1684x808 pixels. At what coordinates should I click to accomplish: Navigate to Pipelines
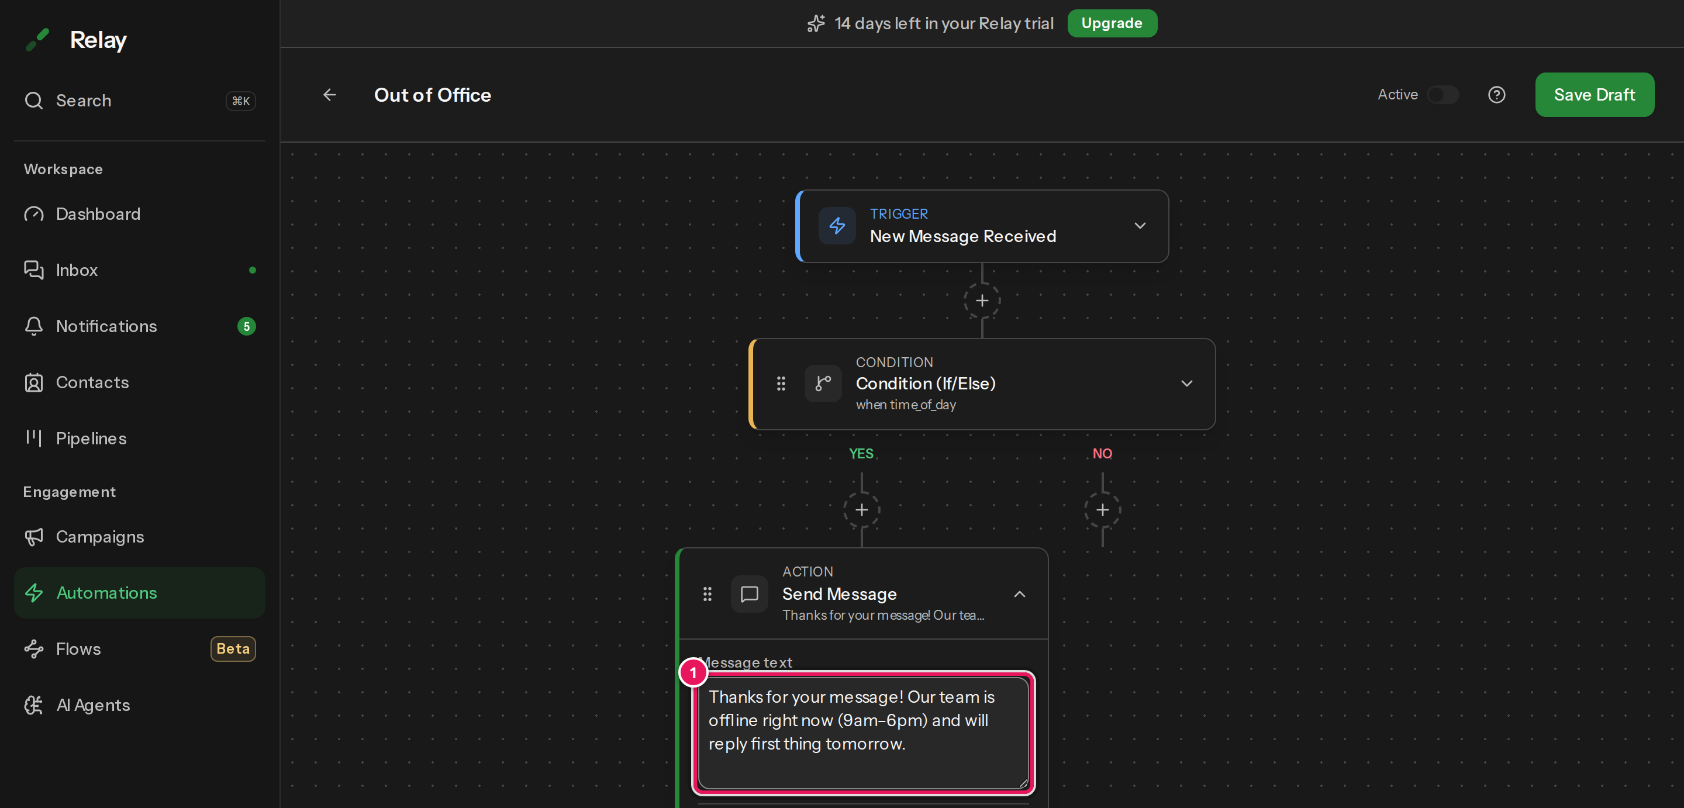pos(139,438)
